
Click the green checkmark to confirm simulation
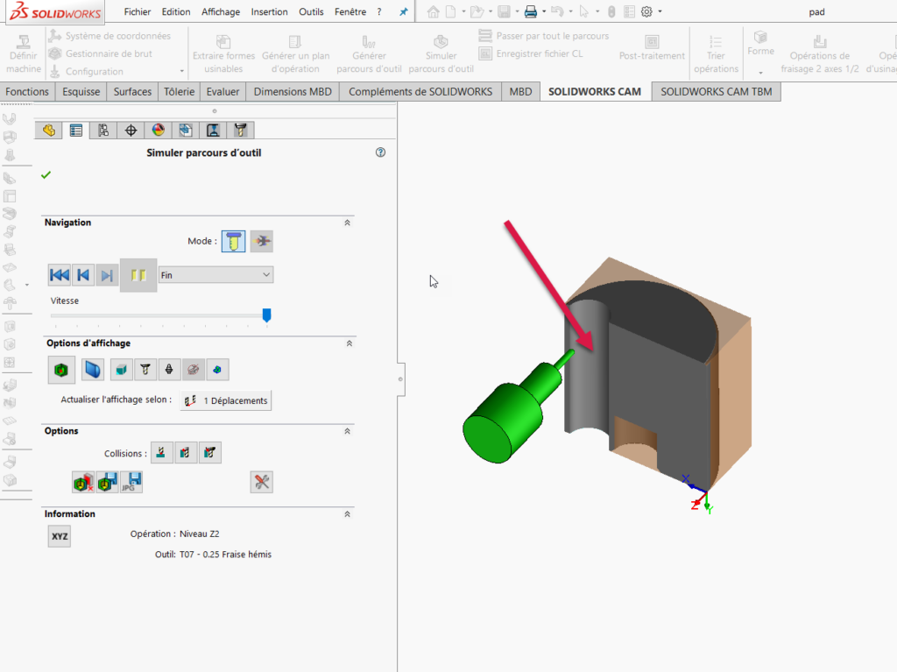pyautogui.click(x=46, y=175)
